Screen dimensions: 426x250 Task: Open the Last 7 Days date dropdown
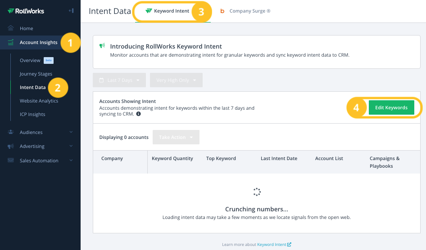pos(119,80)
